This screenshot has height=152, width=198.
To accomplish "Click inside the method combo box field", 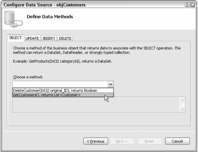I will 60,84.
